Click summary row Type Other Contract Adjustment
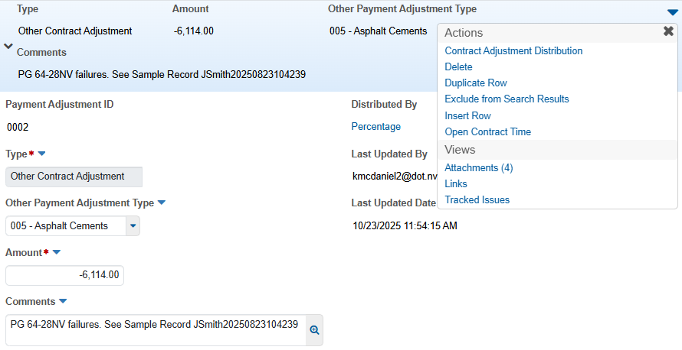Screen dimensions: 682x350 [x=75, y=31]
